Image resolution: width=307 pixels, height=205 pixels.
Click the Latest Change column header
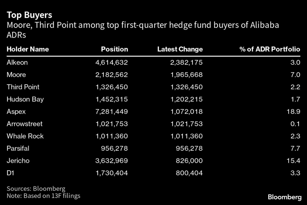[x=180, y=49]
